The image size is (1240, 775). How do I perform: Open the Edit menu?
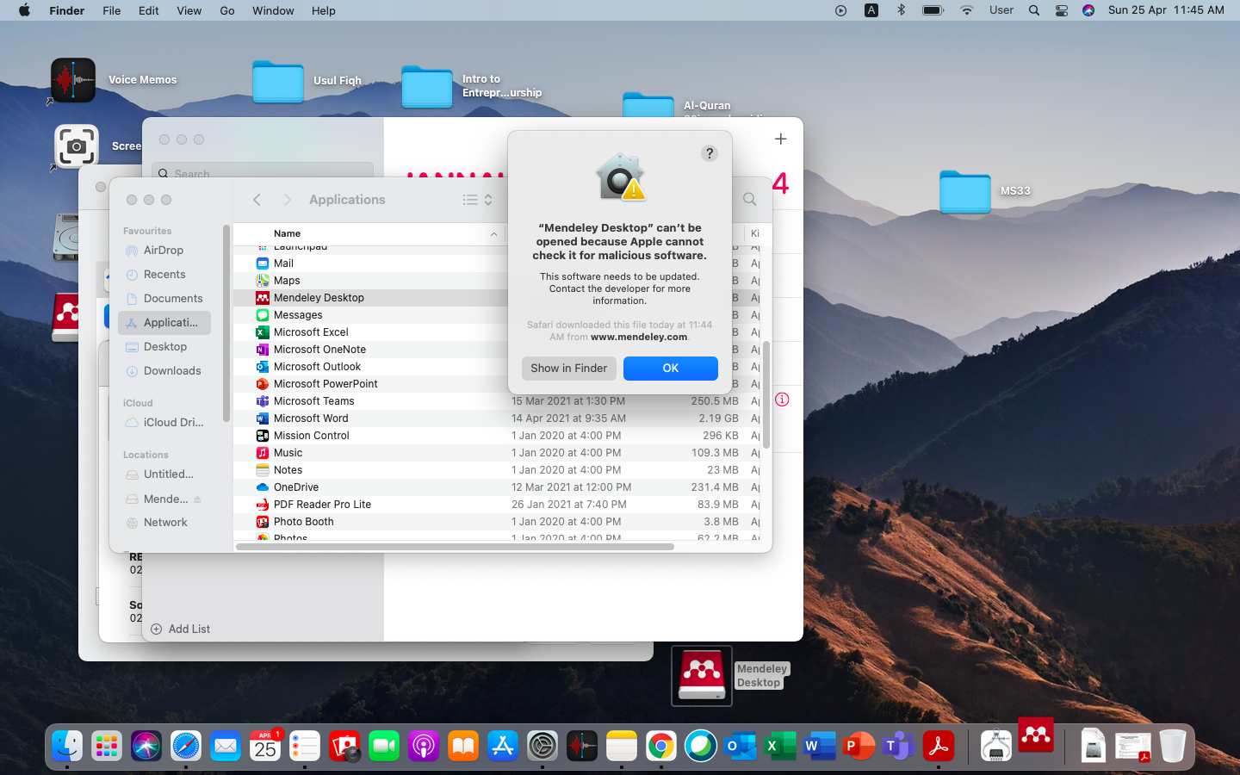point(149,10)
